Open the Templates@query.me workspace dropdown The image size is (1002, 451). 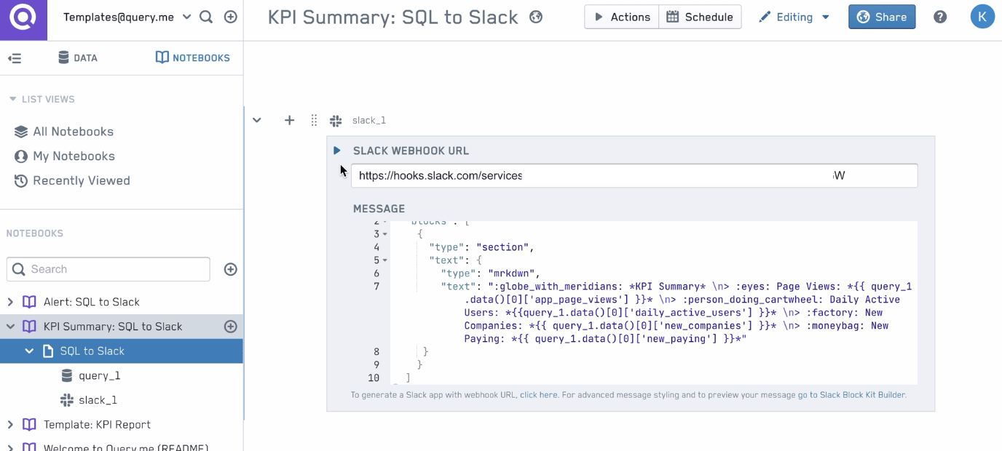click(127, 17)
